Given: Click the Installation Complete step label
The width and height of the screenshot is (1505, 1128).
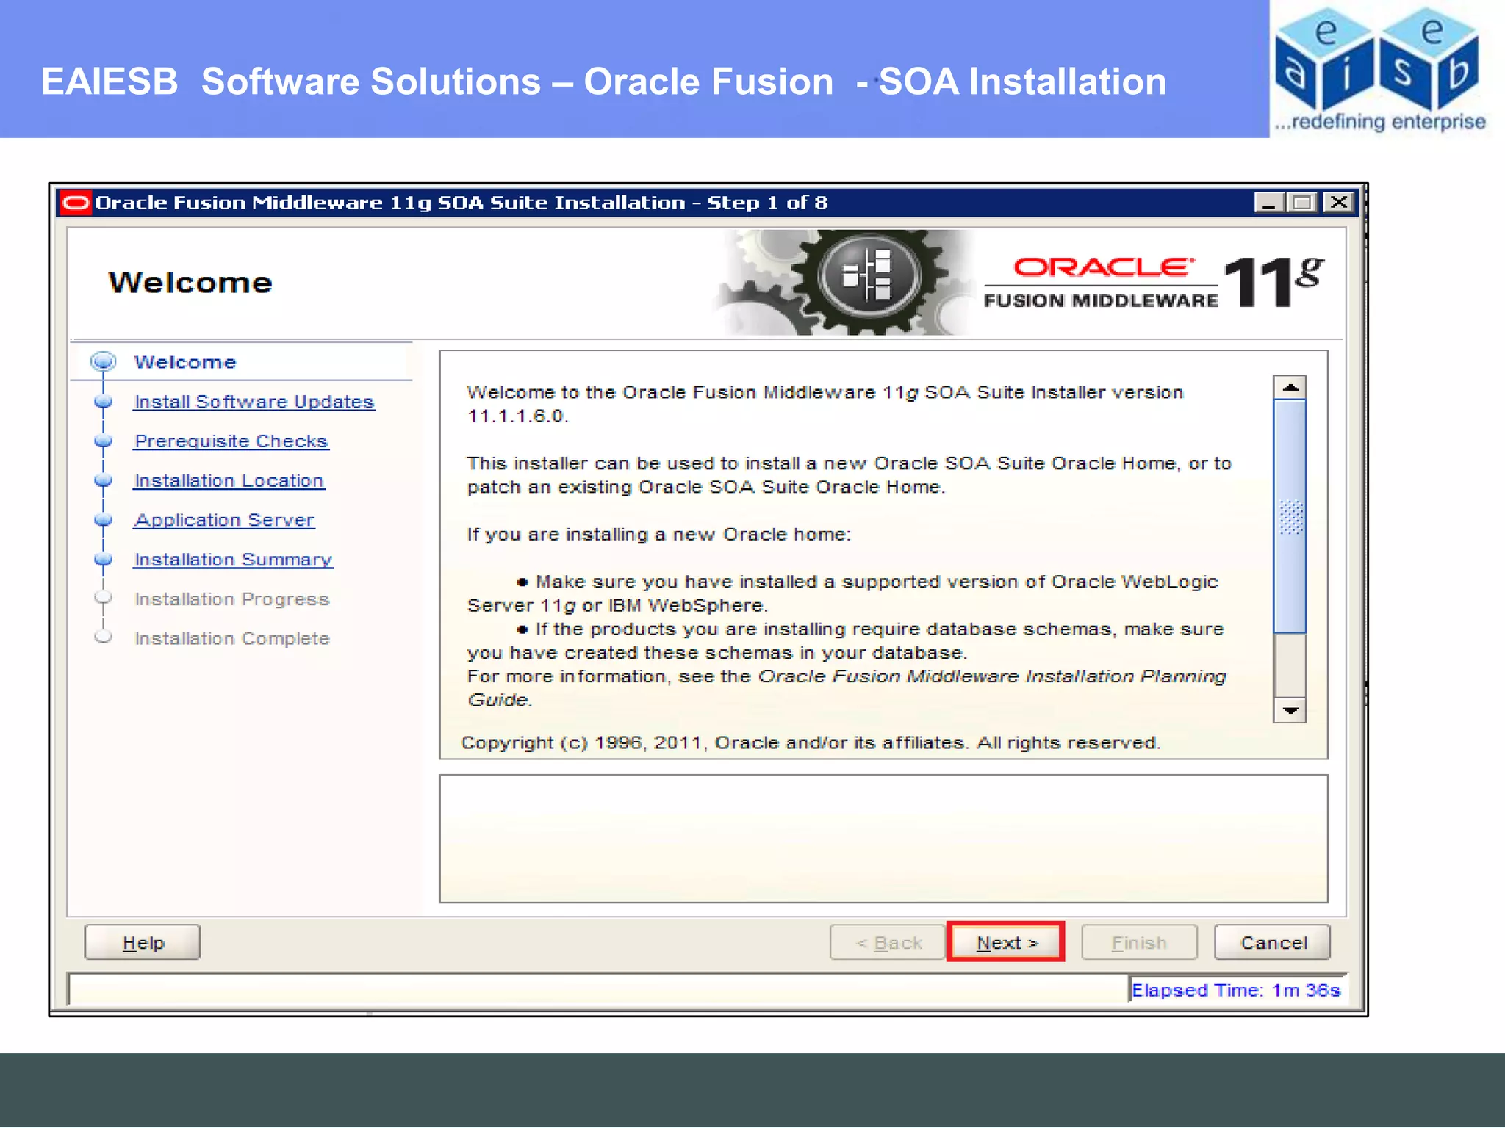Looking at the screenshot, I should [x=231, y=638].
